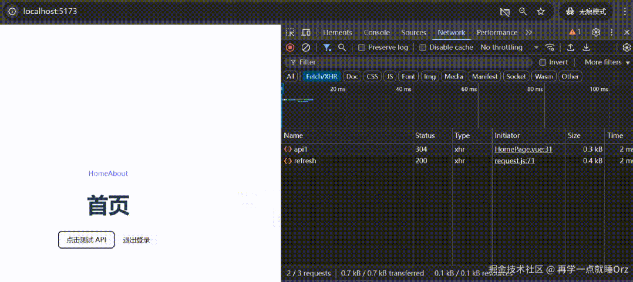Clear the network log

coord(305,47)
